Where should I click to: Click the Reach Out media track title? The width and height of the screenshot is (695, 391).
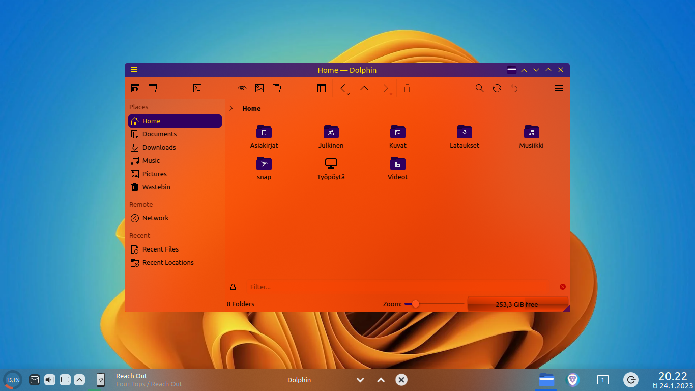point(131,376)
